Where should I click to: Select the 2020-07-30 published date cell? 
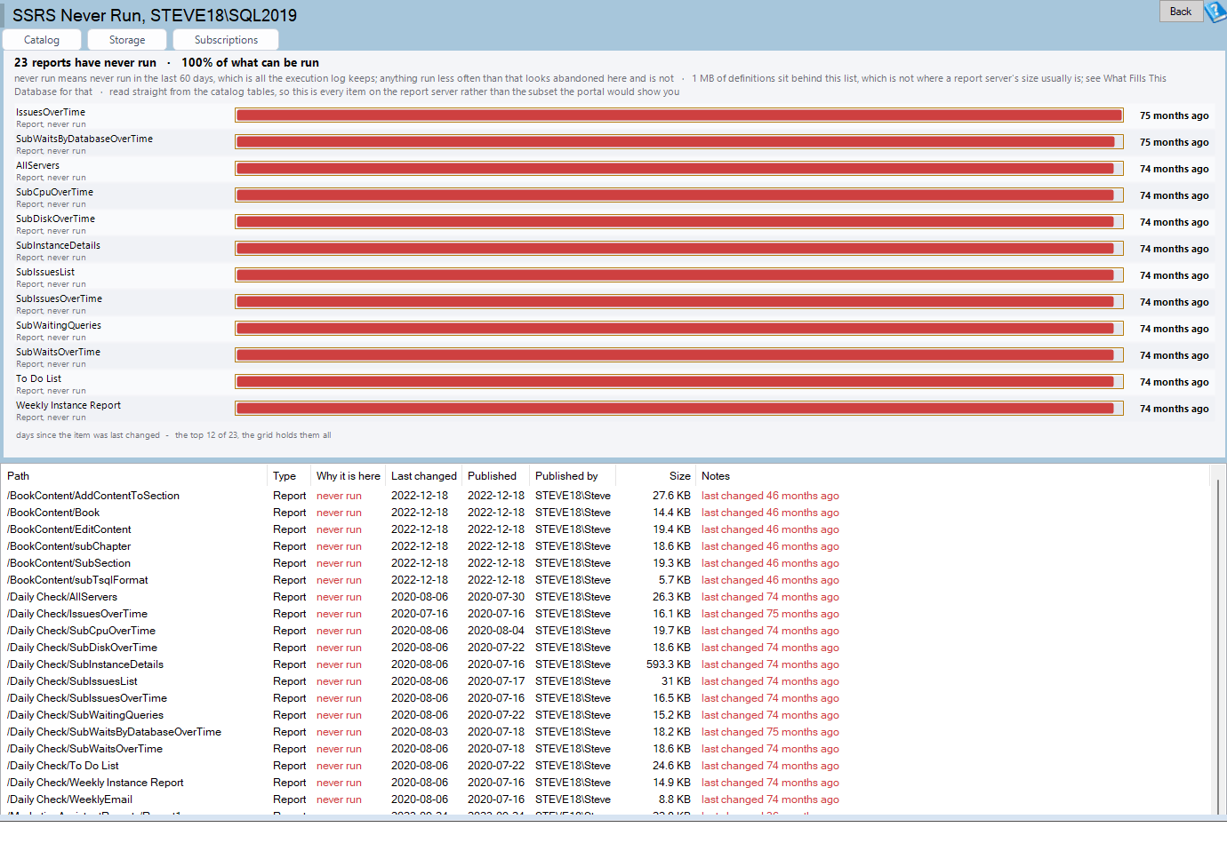[496, 597]
